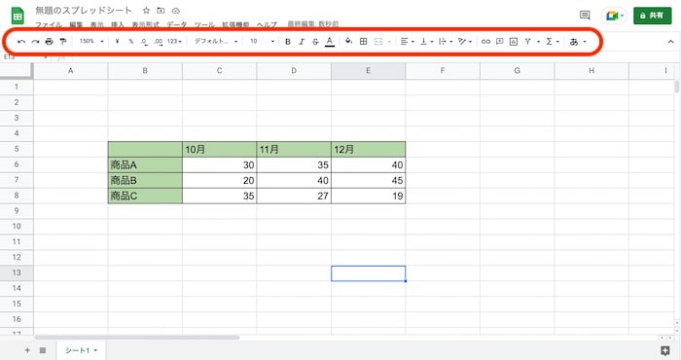This screenshot has width=681, height=360.
Task: Click the horizontal scrollbar
Action: 137,337
